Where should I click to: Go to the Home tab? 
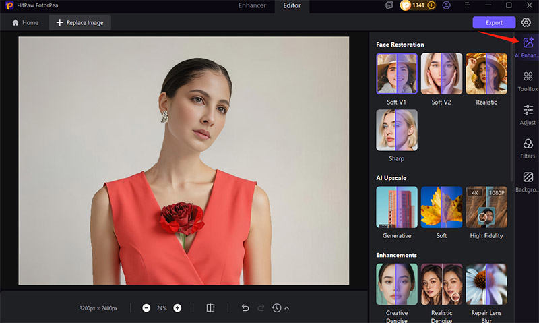[x=25, y=22]
